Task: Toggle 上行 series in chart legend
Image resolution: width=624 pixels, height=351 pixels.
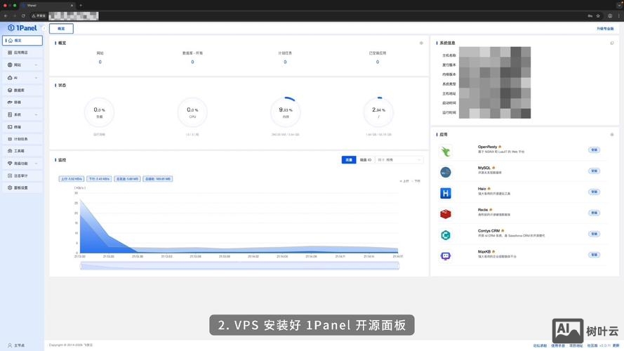Action: click(404, 181)
